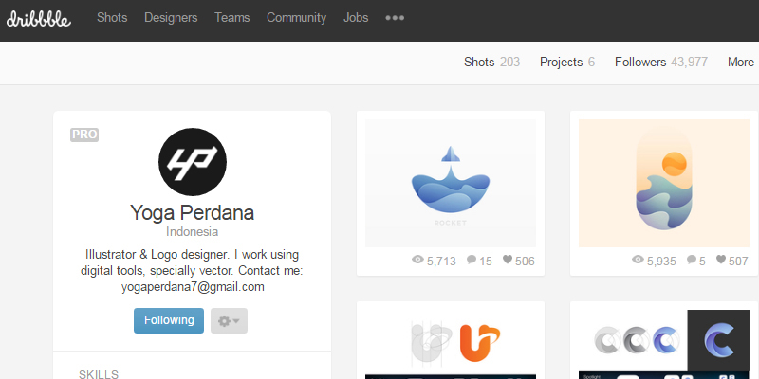
Task: Toggle the Following button to unfollow
Action: click(169, 320)
